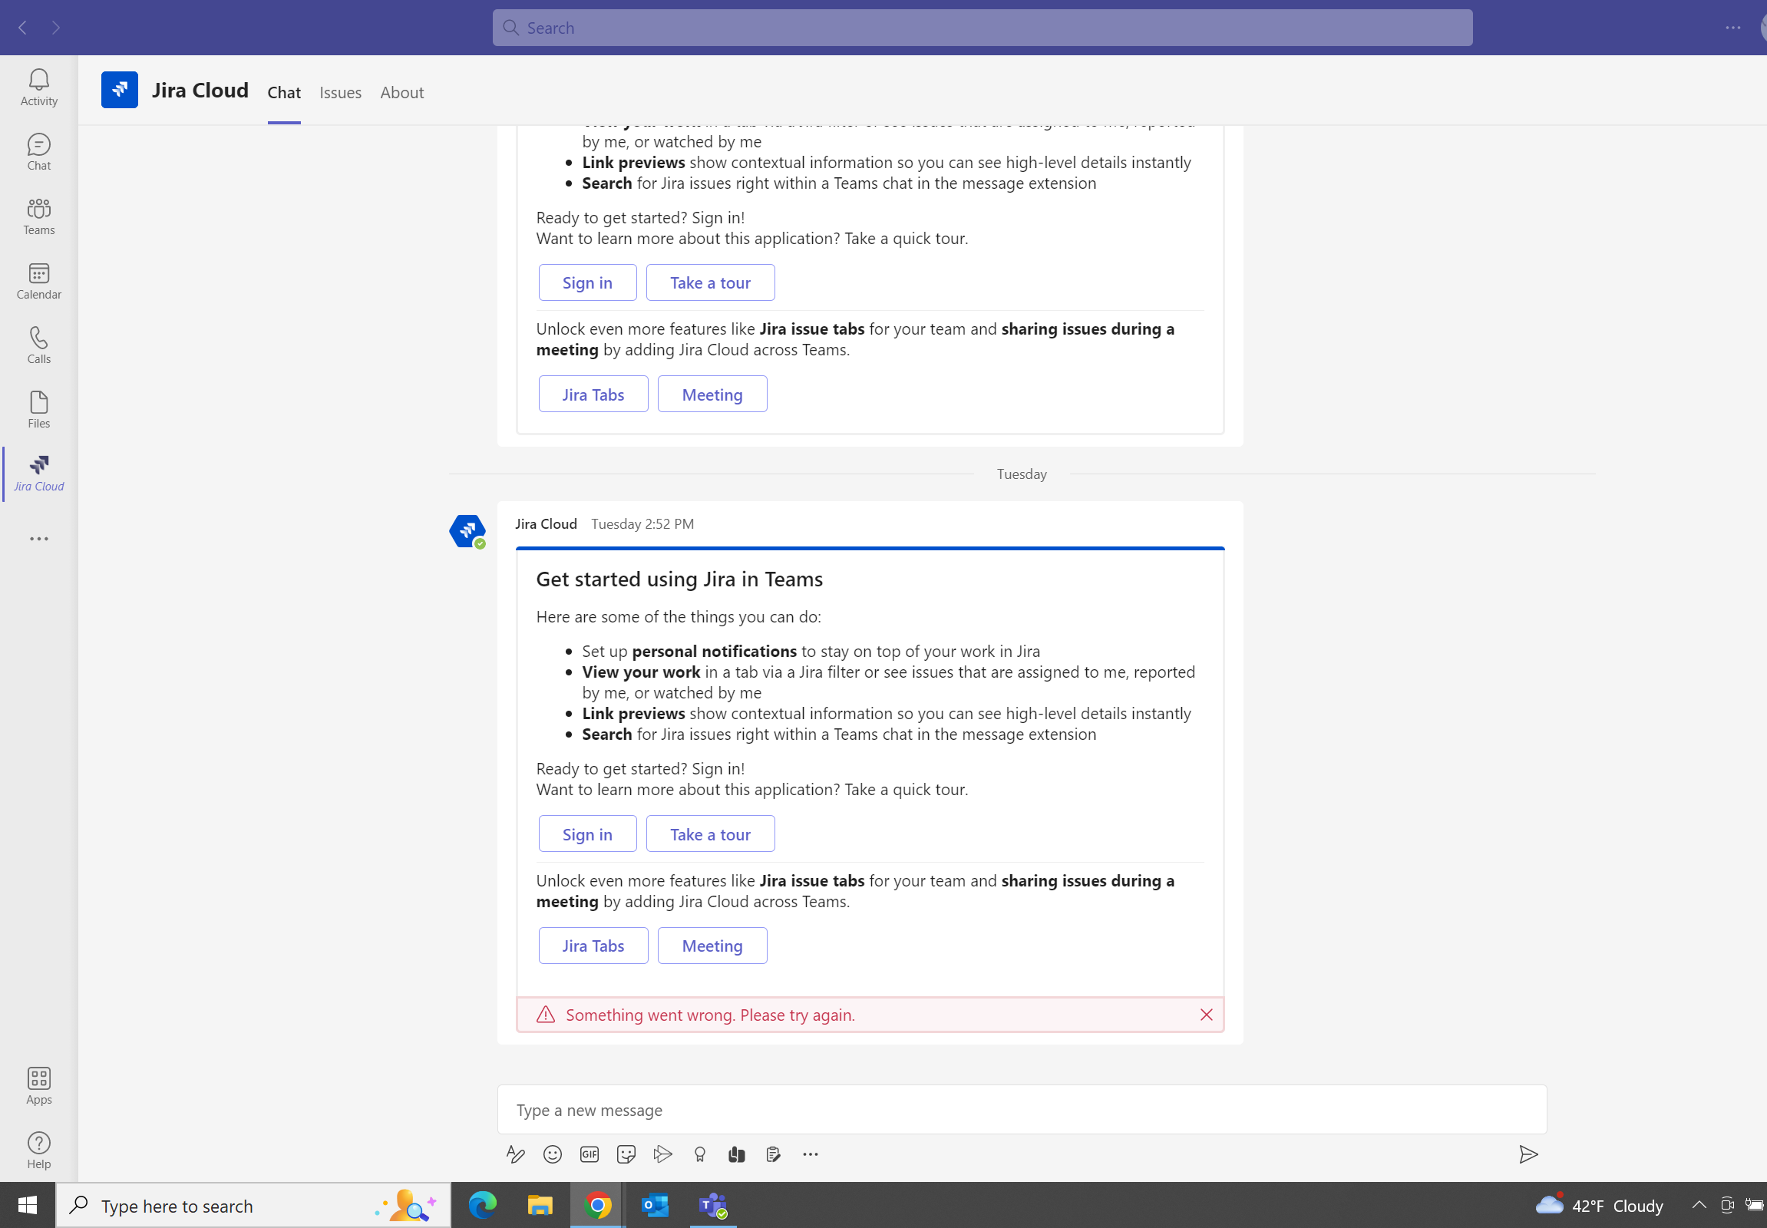Select the Jira Cloud app in the sidebar
The height and width of the screenshot is (1228, 1767).
[38, 474]
